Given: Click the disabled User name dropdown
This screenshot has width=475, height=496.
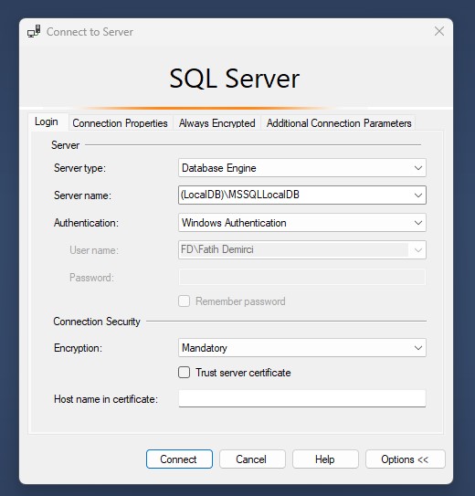Looking at the screenshot, I should coord(302,250).
